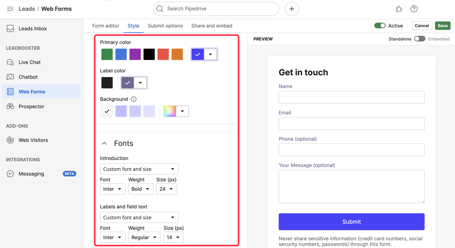Open Introduction Weight Bold dropdown
This screenshot has width=455, height=248.
click(x=141, y=189)
